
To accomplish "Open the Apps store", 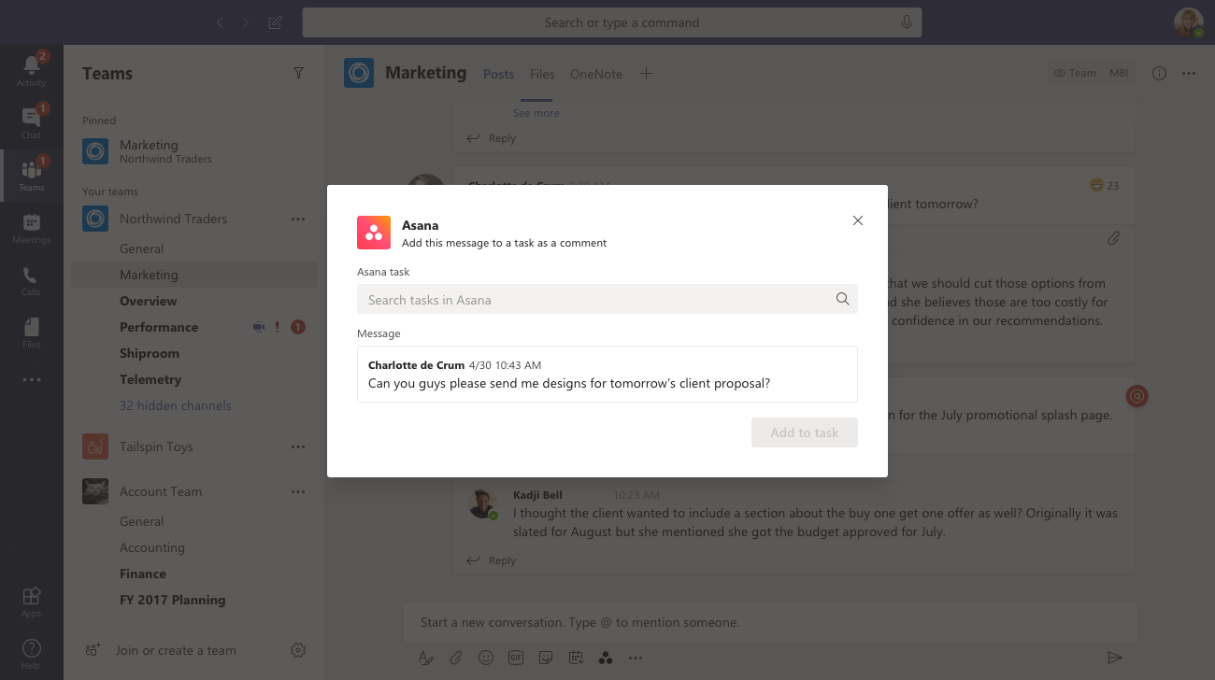I will pyautogui.click(x=31, y=601).
